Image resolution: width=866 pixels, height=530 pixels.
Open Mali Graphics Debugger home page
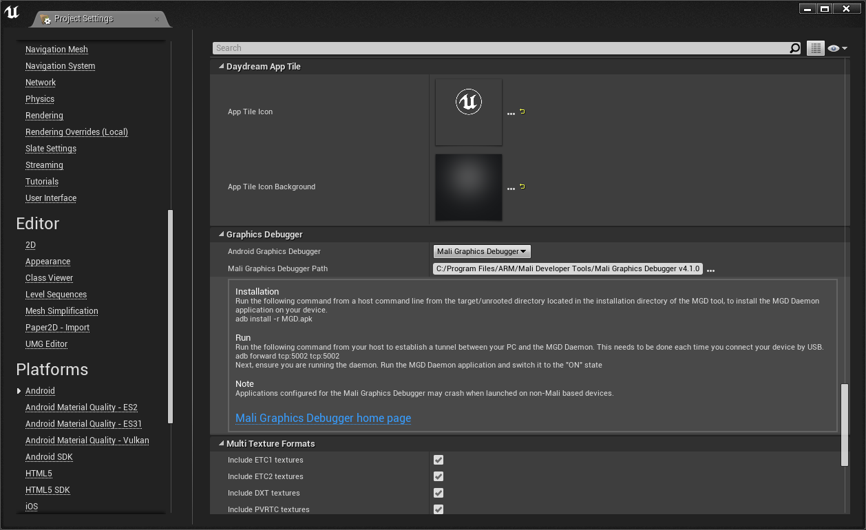[323, 418]
